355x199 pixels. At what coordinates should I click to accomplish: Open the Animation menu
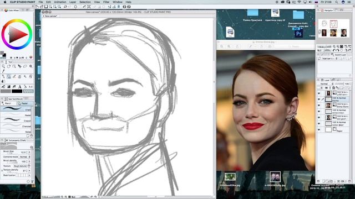click(60, 2)
